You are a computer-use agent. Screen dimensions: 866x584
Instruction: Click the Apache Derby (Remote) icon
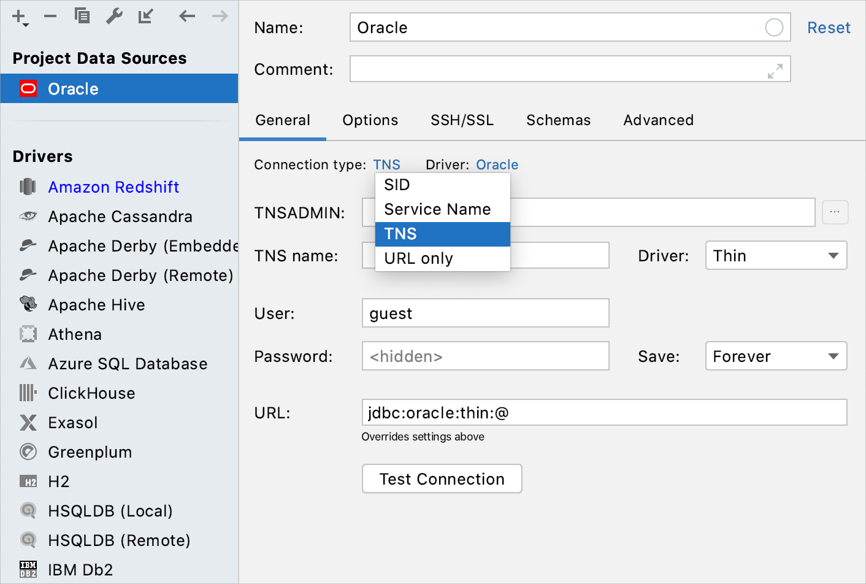[x=28, y=275]
